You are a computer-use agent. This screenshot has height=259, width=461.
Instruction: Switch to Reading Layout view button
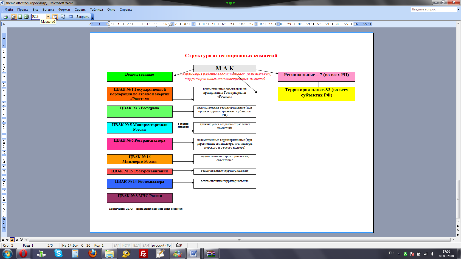click(x=21, y=240)
